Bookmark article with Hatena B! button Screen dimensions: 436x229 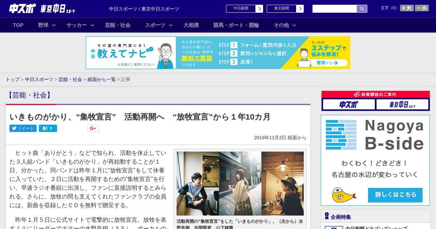(x=48, y=128)
